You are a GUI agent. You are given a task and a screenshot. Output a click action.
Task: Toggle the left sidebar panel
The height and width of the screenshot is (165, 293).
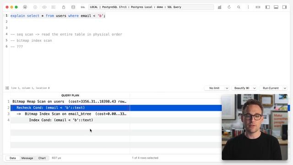tap(267, 7)
